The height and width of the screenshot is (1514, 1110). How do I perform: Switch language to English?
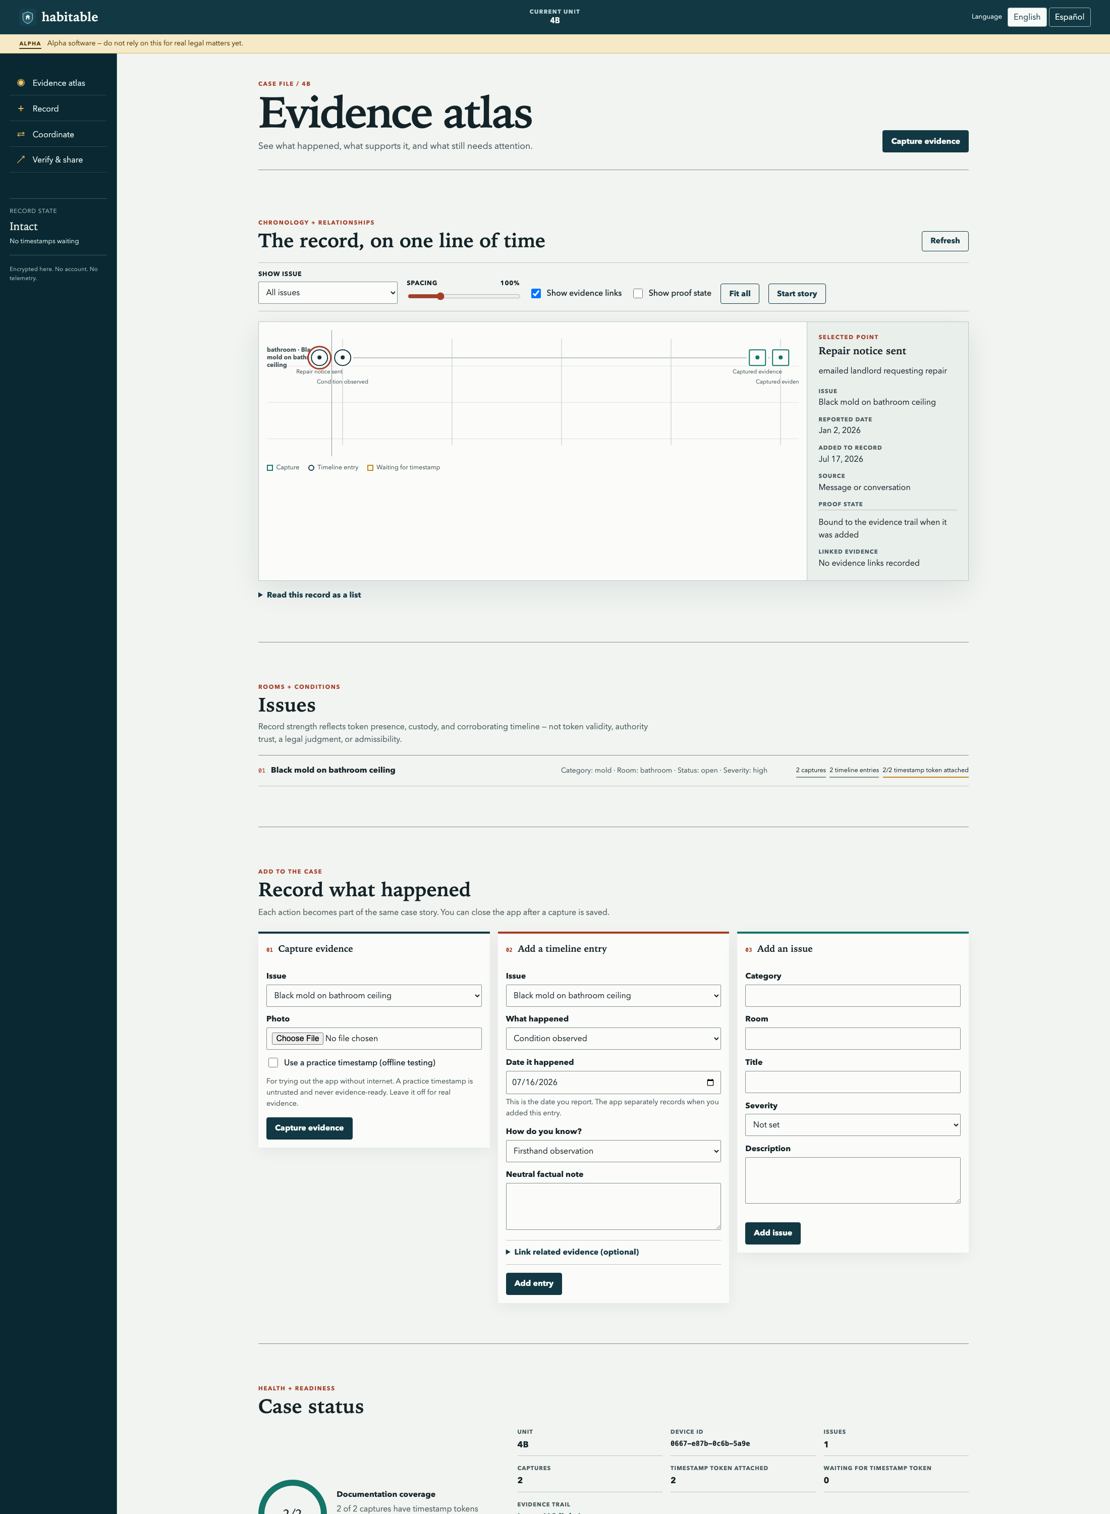click(x=1027, y=17)
